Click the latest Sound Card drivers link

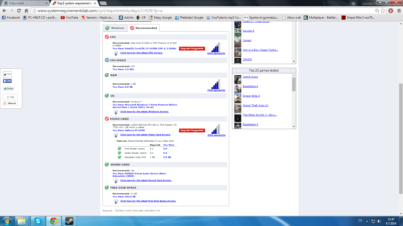146,181
